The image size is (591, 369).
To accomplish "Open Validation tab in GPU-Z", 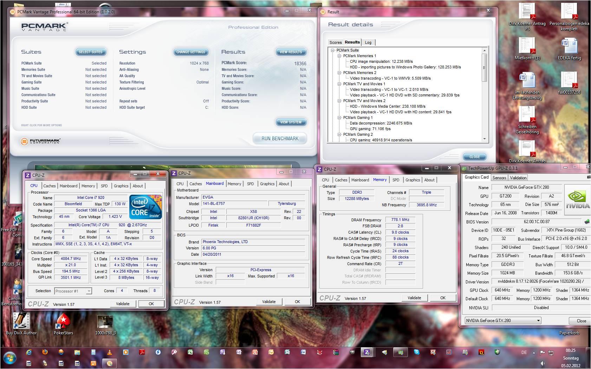I will point(518,178).
